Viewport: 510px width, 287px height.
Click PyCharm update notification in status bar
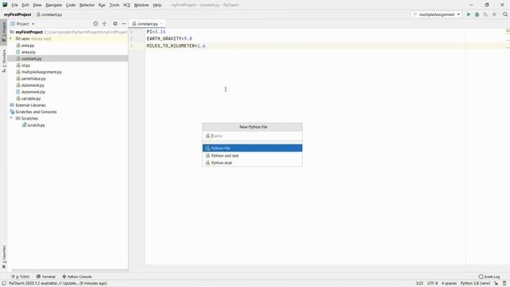(57, 284)
